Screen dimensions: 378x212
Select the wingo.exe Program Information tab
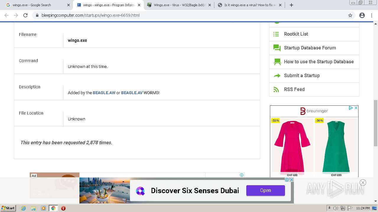click(x=108, y=5)
